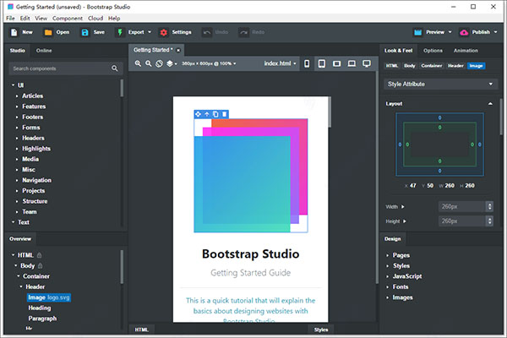Screen dimensions: 507x338
Task: Open the Preview dropdown arrow
Action: (450, 32)
